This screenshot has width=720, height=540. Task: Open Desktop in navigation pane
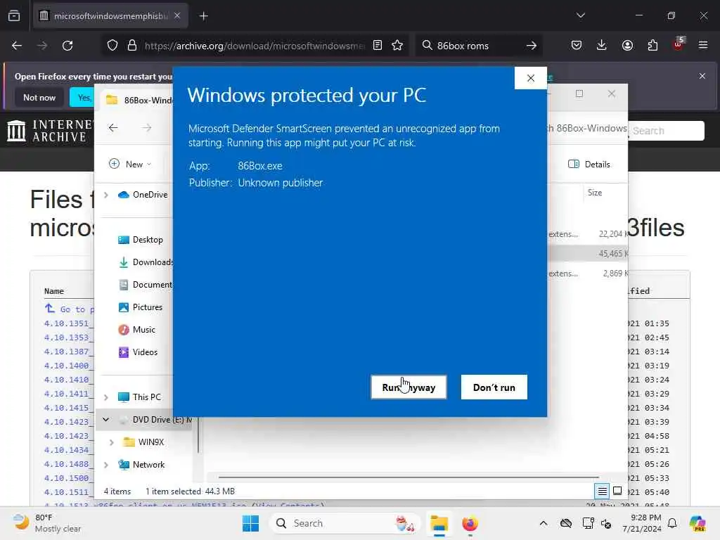[x=140, y=240]
